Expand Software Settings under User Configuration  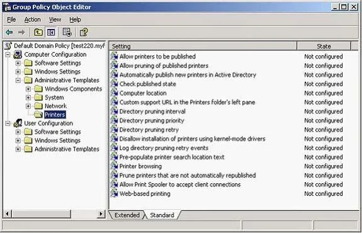[18, 132]
